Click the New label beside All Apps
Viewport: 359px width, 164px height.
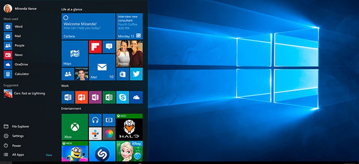(x=49, y=155)
